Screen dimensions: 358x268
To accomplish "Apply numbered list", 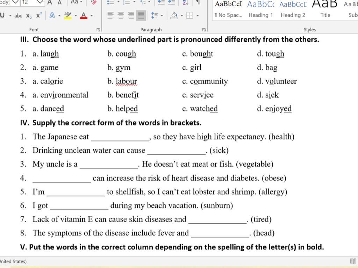I will coord(127,2).
